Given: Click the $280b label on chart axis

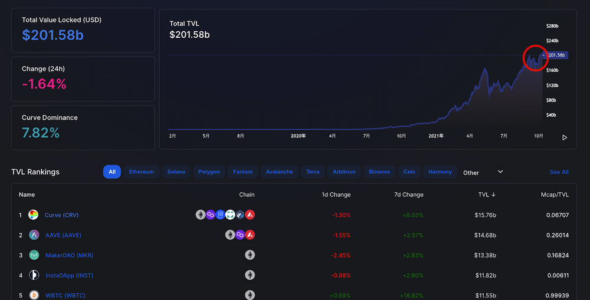Looking at the screenshot, I should (x=552, y=26).
